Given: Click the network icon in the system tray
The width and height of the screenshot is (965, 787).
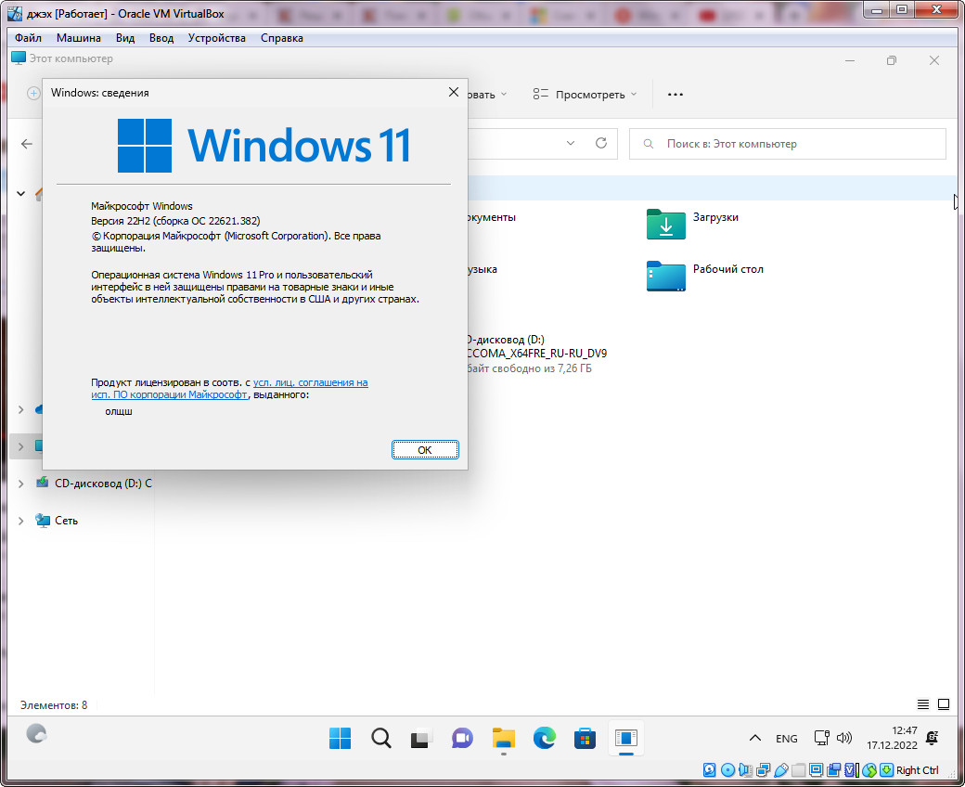Looking at the screenshot, I should (x=821, y=738).
